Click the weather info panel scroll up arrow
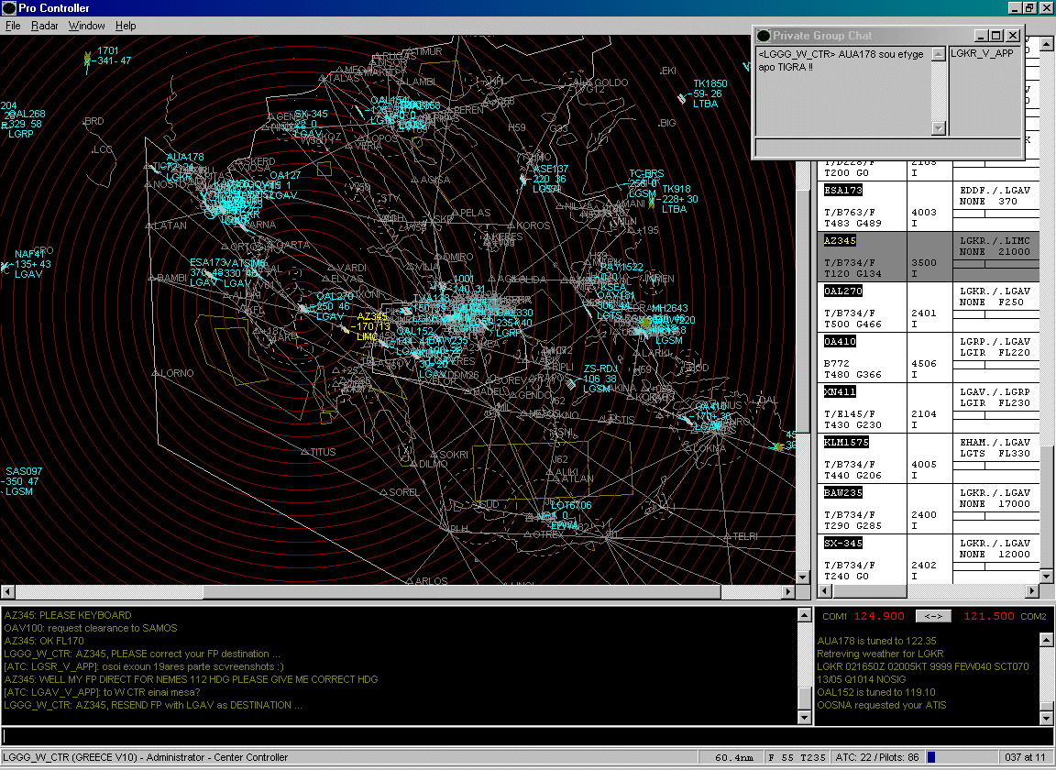The image size is (1056, 770). (x=1047, y=639)
